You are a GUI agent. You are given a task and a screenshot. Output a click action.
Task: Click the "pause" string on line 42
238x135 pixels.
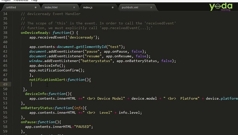(92, 51)
